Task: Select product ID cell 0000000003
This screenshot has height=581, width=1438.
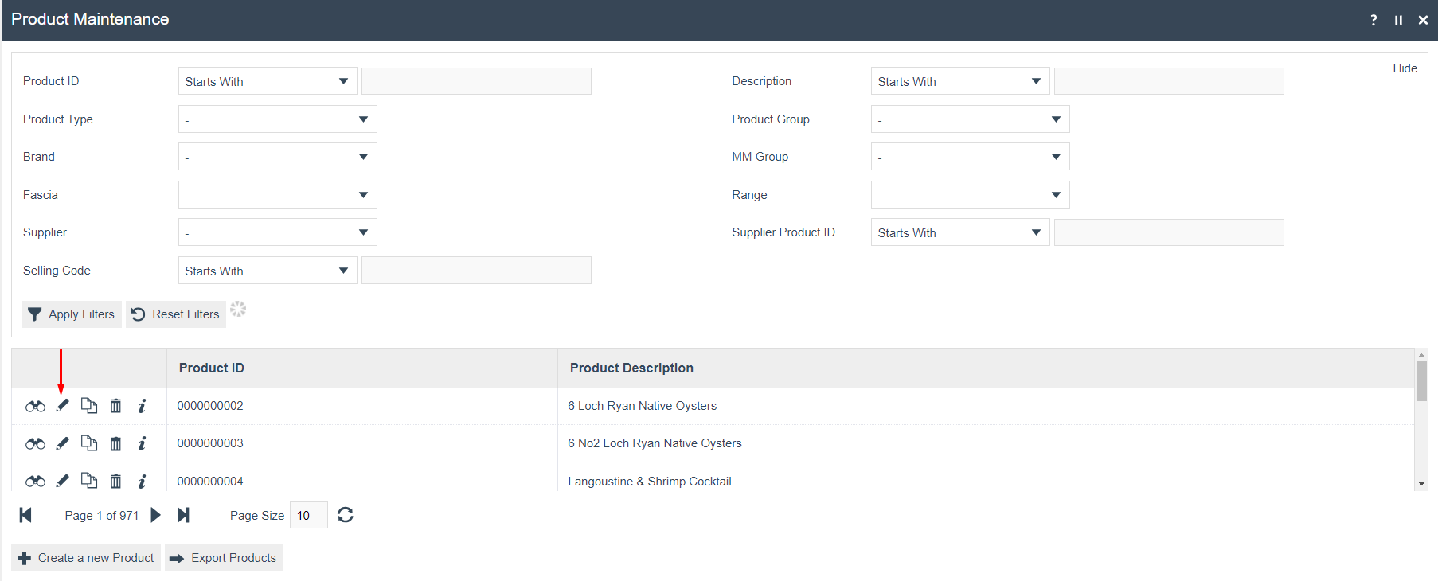Action: (362, 443)
